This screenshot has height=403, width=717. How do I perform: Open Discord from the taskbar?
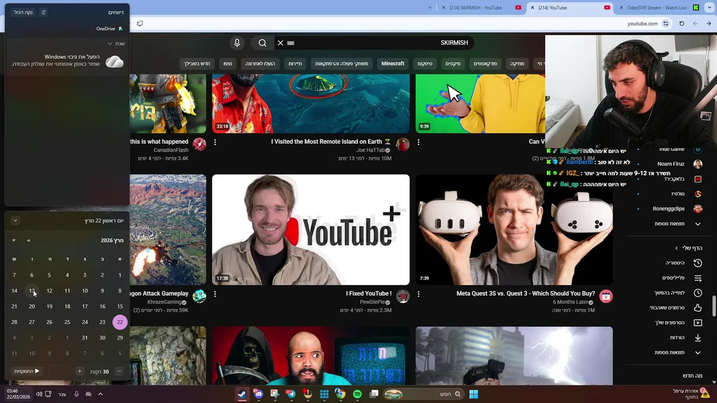[258, 394]
